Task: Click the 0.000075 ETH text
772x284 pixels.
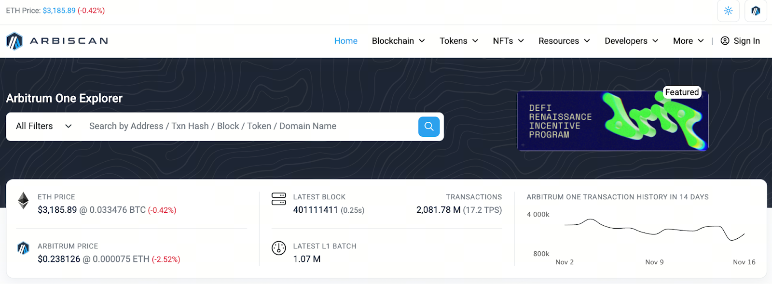Action: tap(121, 259)
